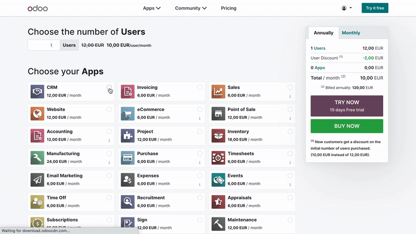Click the Maintenance app name
This screenshot has height=234, width=416.
(x=242, y=219)
